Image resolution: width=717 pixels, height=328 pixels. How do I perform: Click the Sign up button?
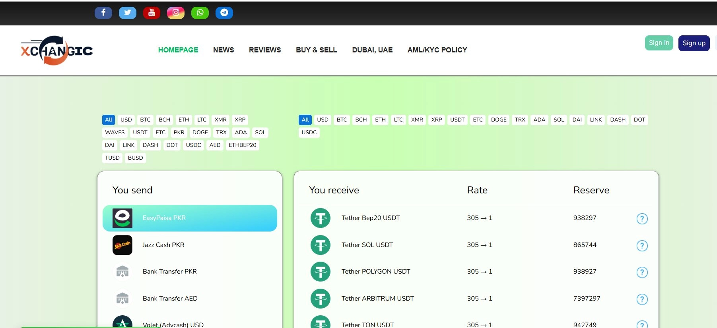click(694, 43)
